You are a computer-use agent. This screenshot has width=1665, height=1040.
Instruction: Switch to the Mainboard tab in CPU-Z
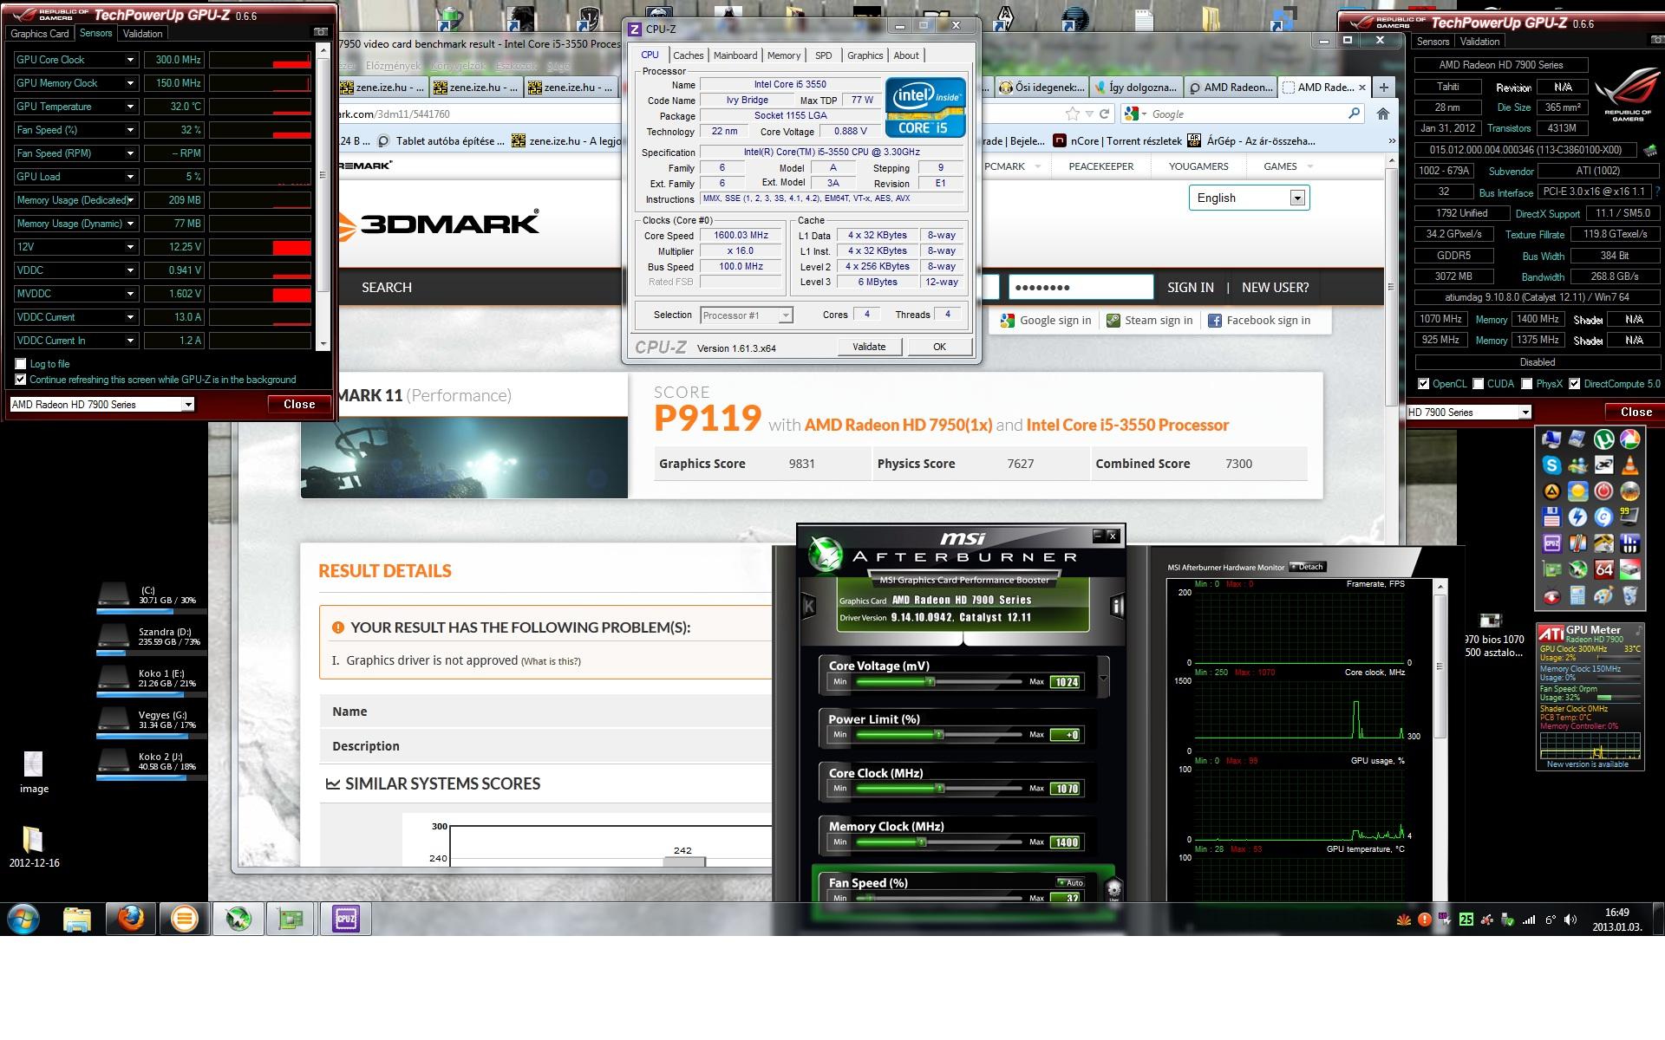[735, 55]
